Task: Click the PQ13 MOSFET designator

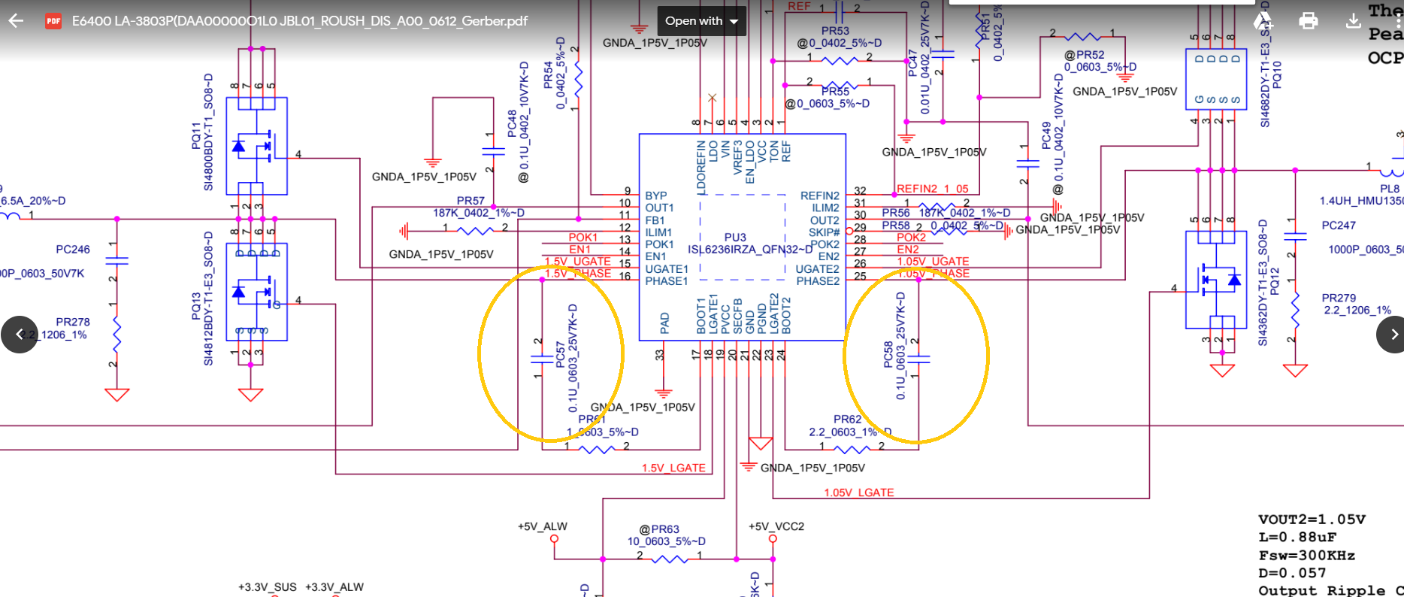Action: tap(196, 308)
